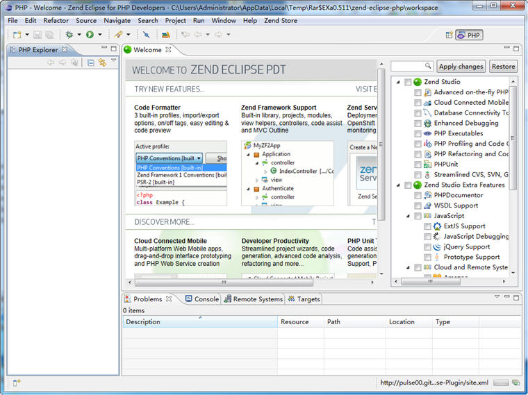Collapse the JavaScript feature group
This screenshot has height=395, width=528.
click(409, 216)
